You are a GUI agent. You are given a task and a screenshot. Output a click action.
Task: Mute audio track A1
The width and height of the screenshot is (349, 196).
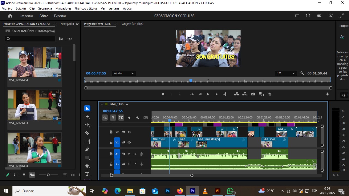129,154
